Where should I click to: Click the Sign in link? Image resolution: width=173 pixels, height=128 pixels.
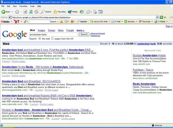click(169, 26)
